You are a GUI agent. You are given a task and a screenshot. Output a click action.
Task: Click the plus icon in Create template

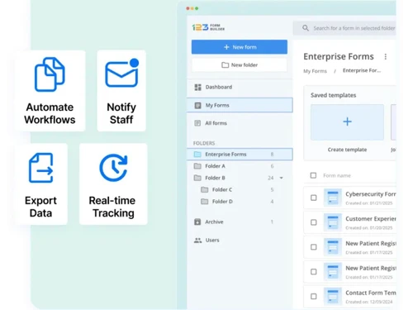click(x=347, y=122)
